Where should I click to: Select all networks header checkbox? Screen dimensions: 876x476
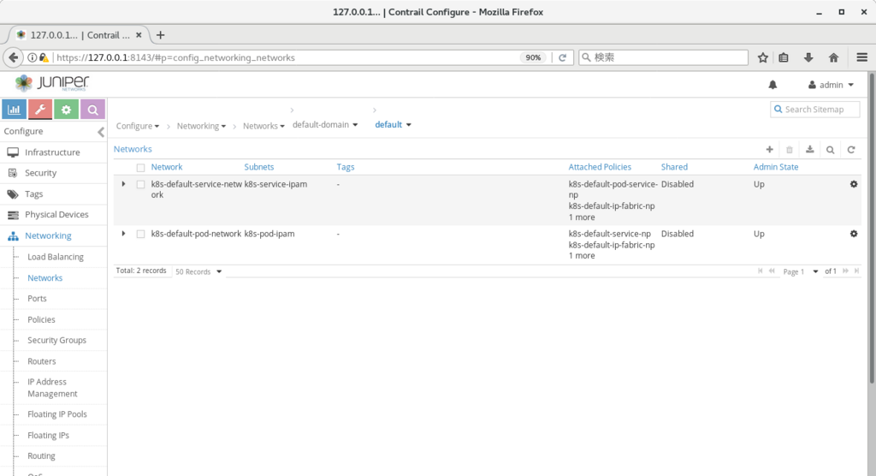pyautogui.click(x=141, y=167)
